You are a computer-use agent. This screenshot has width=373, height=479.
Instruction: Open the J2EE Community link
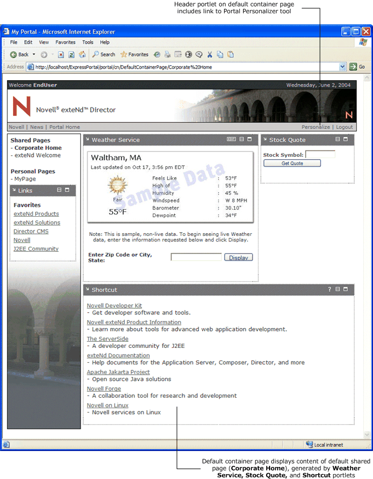click(x=36, y=249)
